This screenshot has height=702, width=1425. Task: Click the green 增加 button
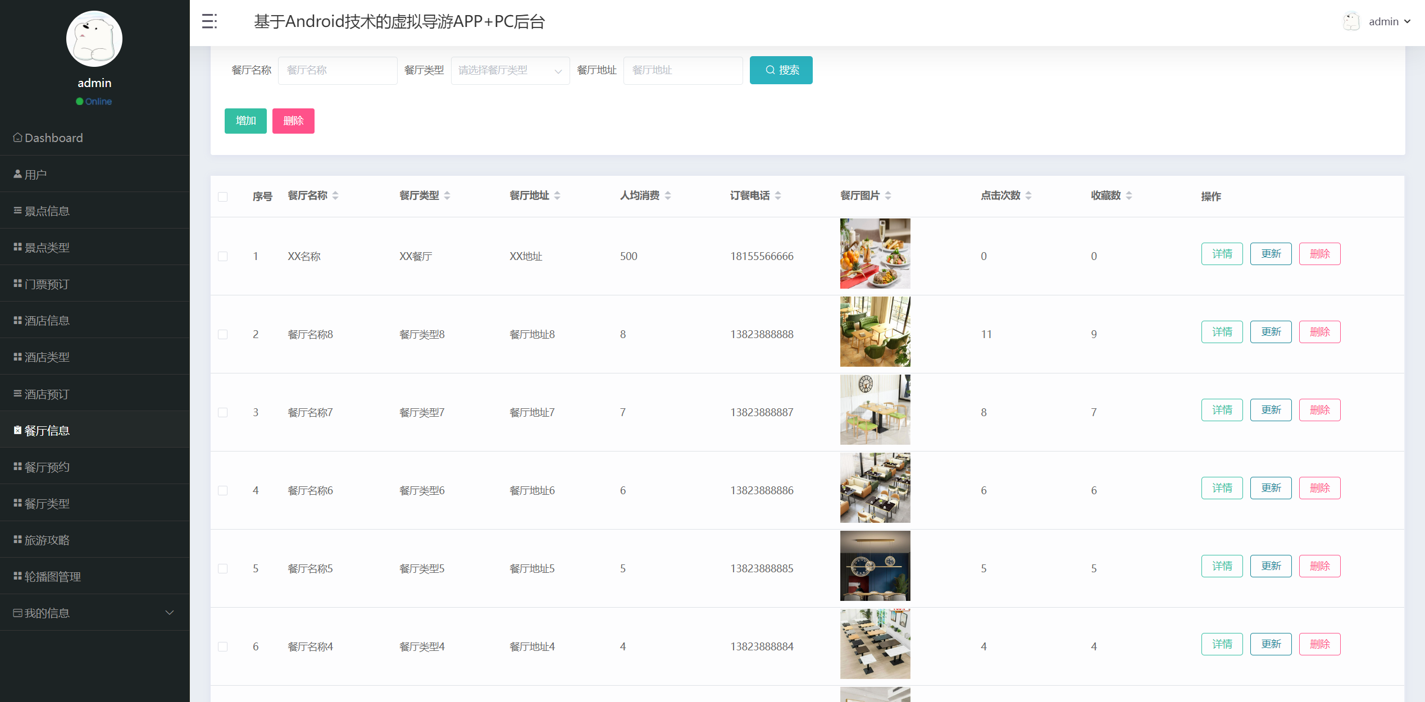coord(245,121)
